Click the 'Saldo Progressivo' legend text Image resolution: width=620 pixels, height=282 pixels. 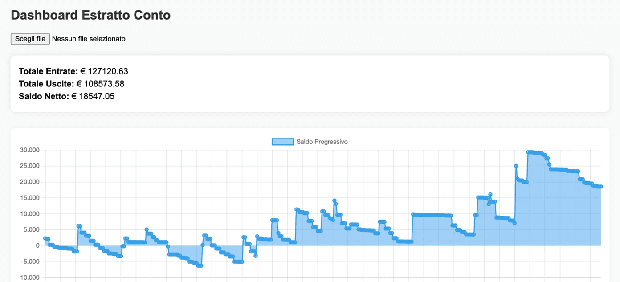[x=322, y=142]
